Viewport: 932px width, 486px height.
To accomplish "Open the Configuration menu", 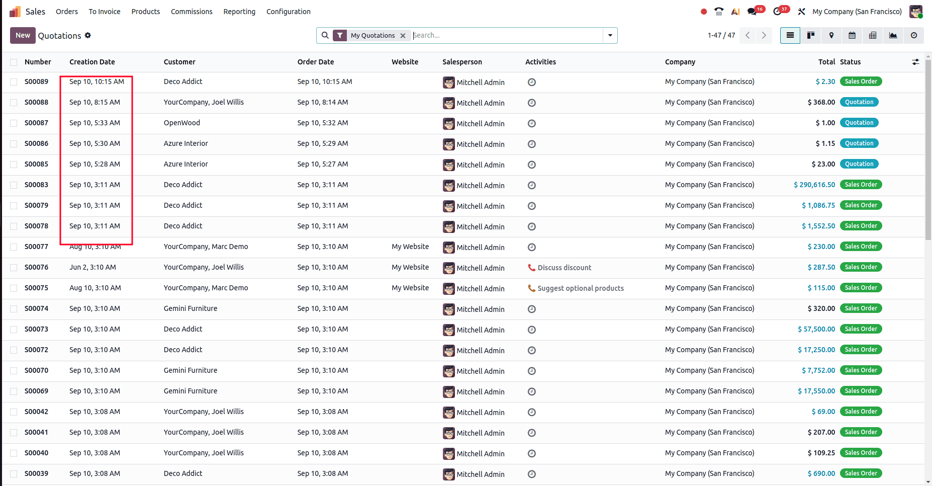I will pos(288,12).
